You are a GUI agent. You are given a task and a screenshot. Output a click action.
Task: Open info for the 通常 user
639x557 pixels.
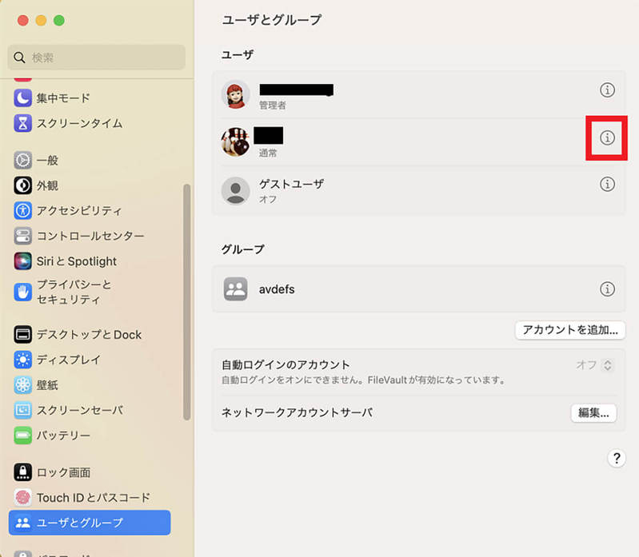click(607, 137)
